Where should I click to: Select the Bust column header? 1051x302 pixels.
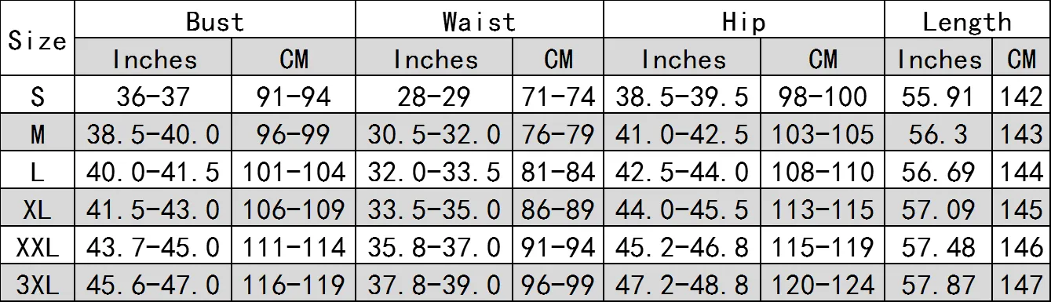214,21
